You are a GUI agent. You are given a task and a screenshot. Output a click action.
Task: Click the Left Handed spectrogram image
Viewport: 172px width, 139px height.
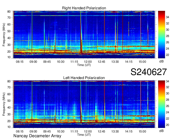[84, 104]
